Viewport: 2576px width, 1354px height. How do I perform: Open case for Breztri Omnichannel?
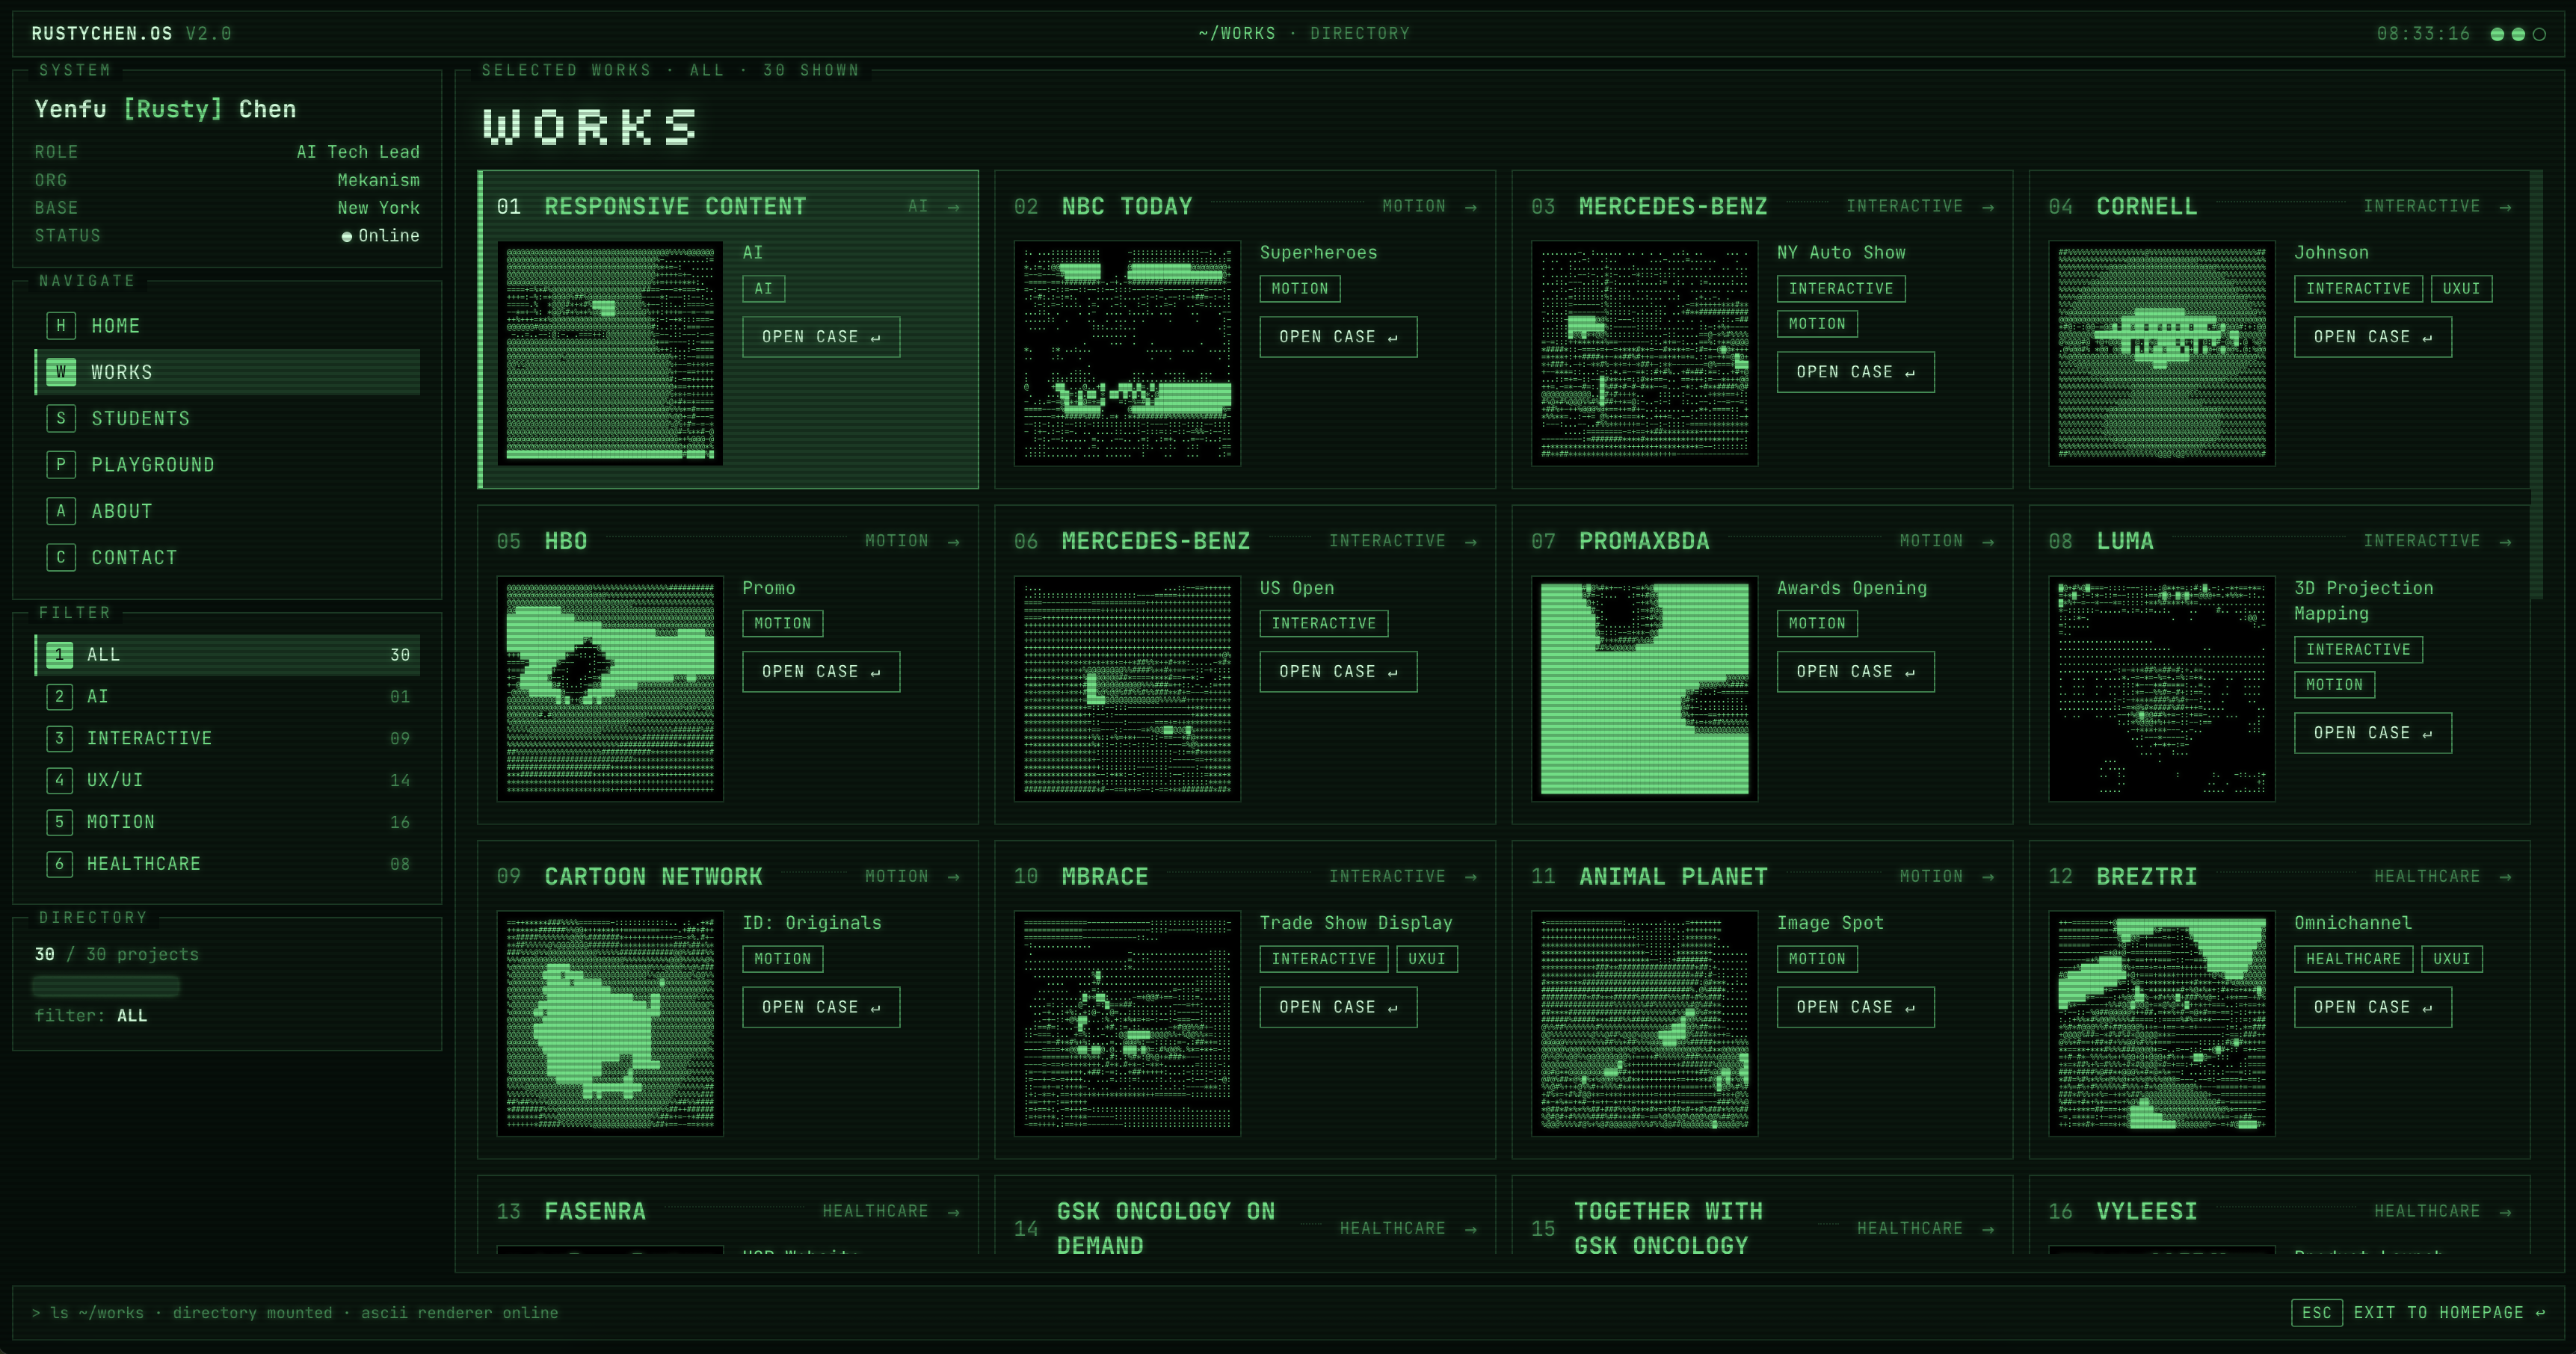(x=2373, y=1007)
